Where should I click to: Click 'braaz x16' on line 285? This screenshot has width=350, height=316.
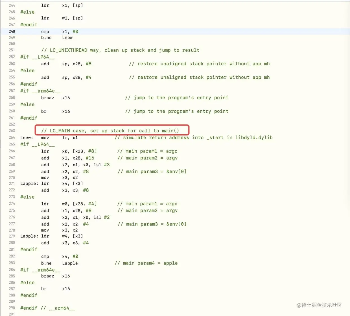[x=56, y=276]
